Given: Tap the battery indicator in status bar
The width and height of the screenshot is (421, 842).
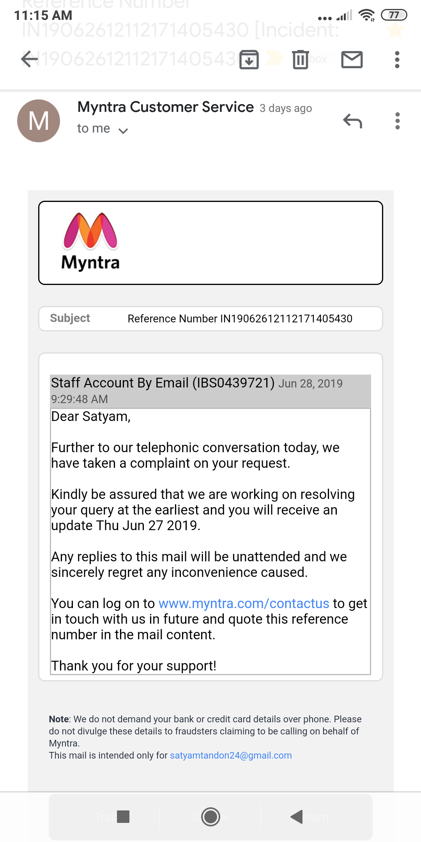Looking at the screenshot, I should [394, 15].
